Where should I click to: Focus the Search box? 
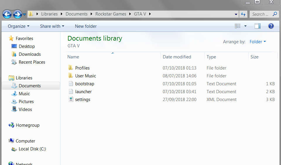[x=264, y=14]
